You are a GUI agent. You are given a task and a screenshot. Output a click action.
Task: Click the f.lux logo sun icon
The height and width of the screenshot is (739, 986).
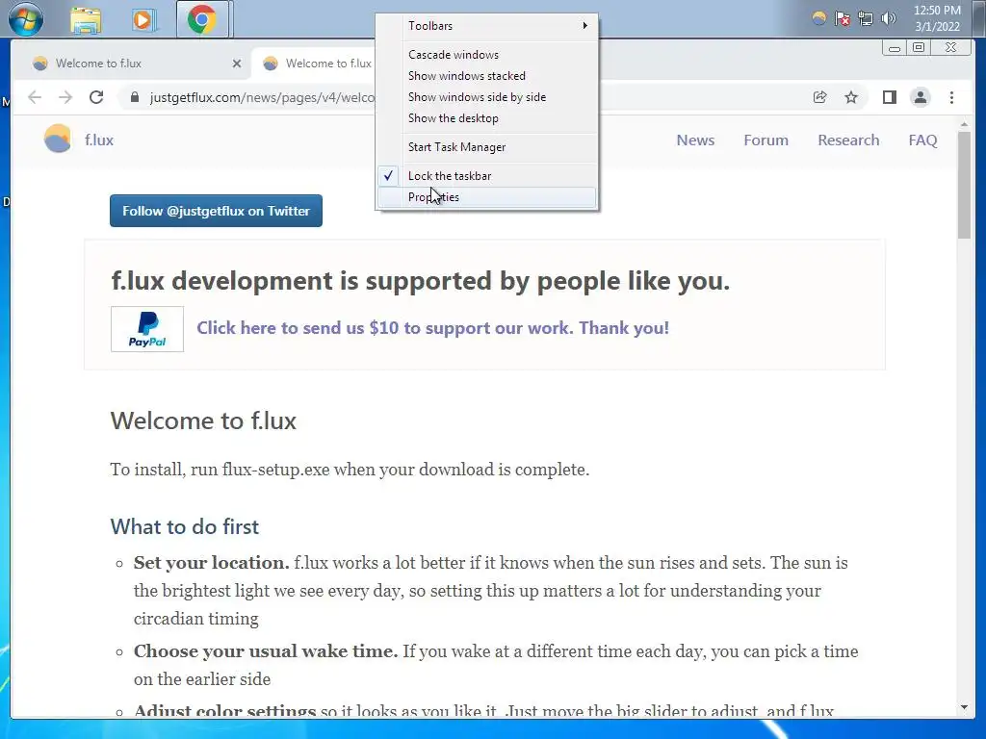(x=57, y=139)
